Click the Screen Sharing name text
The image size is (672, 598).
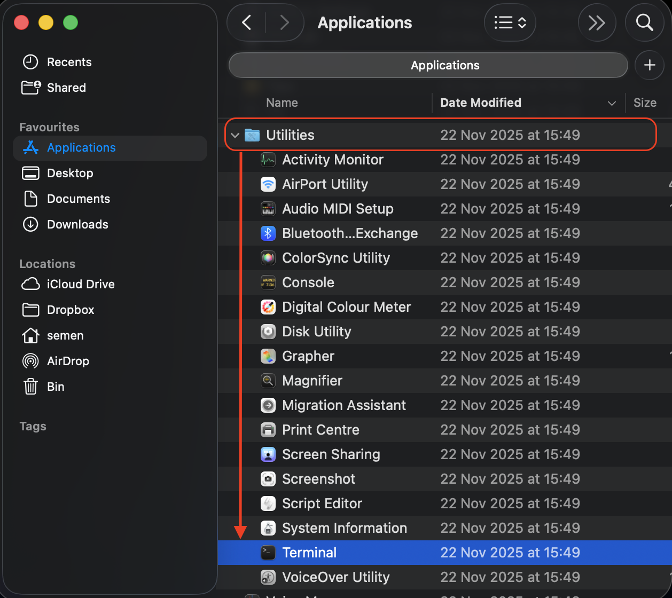pyautogui.click(x=331, y=454)
